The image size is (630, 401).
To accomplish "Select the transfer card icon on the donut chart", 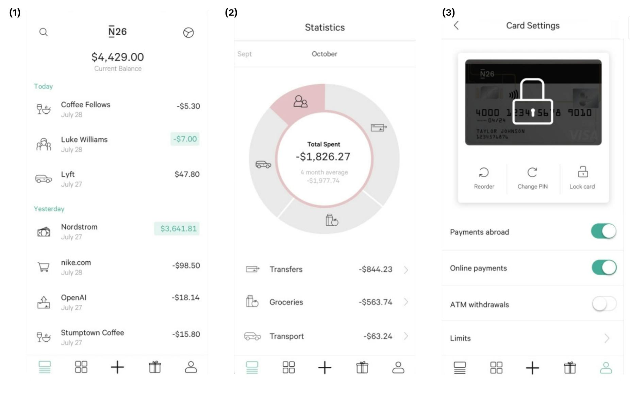I will [379, 128].
